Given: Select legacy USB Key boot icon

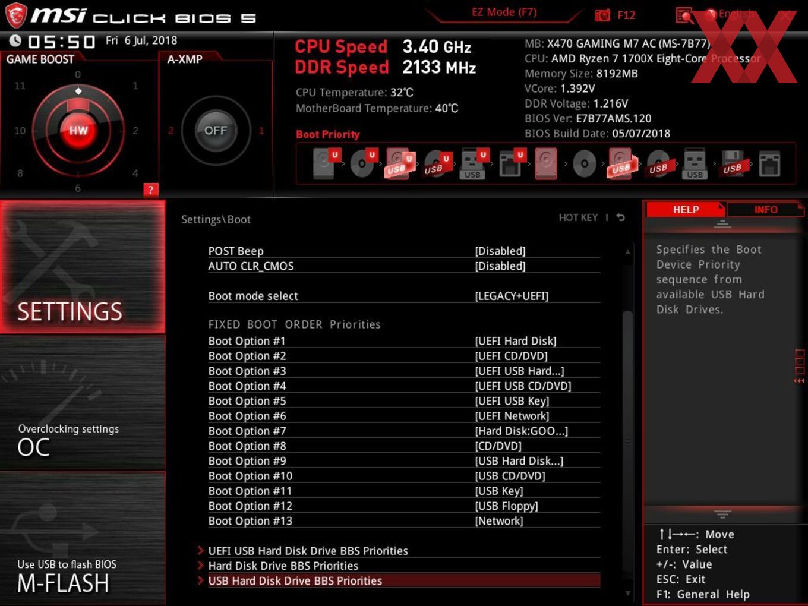Looking at the screenshot, I should tap(695, 163).
